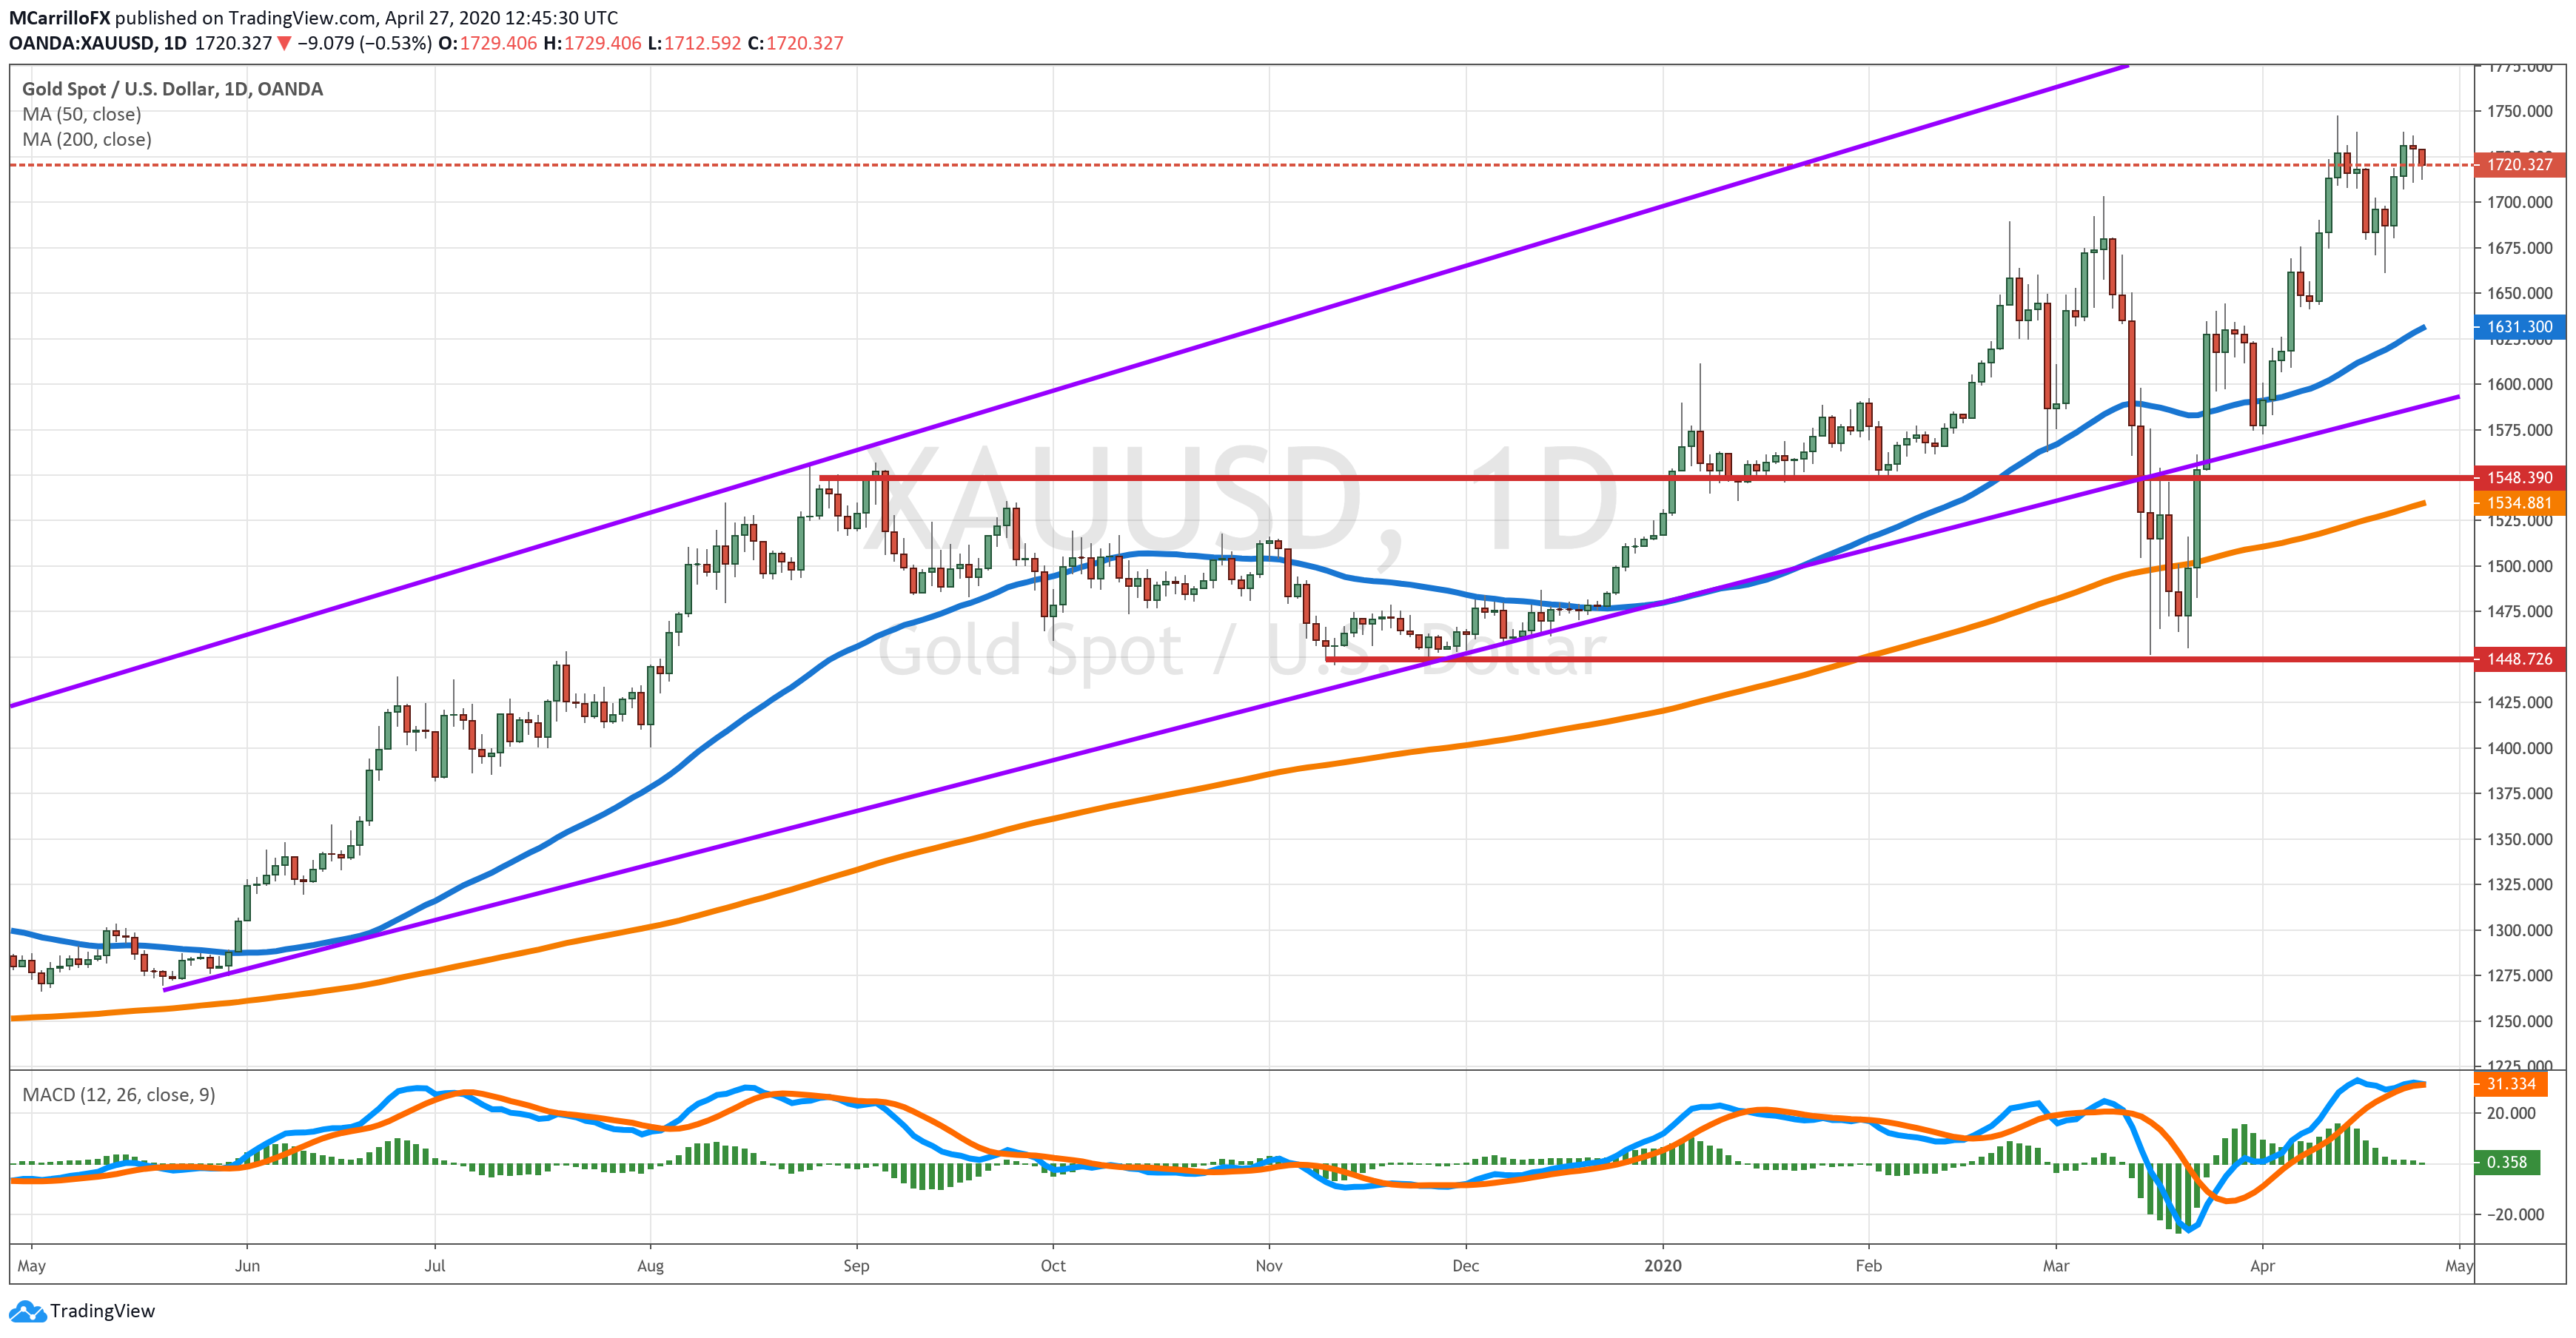Click the 1600.000 price axis label
The image size is (2576, 1338).
point(2519,384)
